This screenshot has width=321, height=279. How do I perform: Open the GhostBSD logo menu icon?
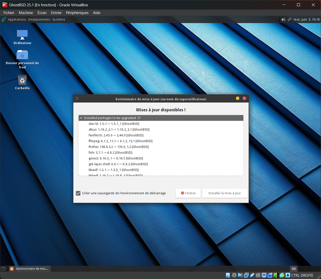click(x=4, y=20)
